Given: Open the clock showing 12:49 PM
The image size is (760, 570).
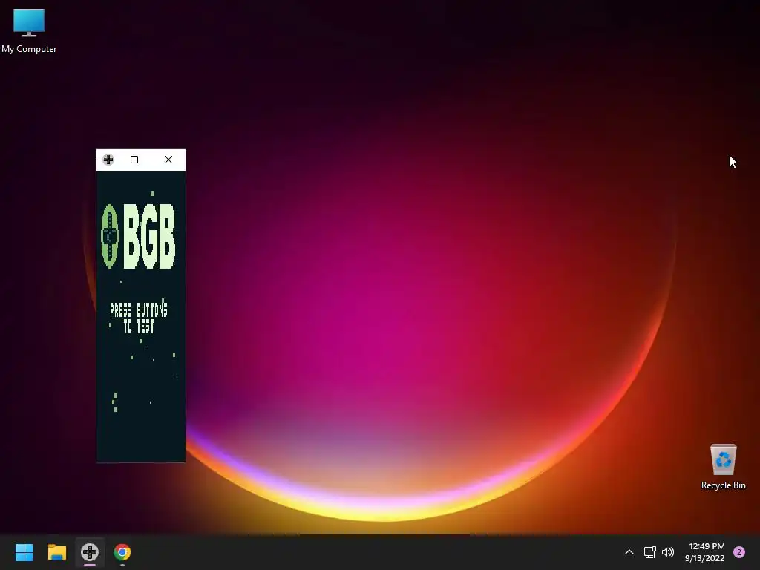Looking at the screenshot, I should (x=705, y=552).
